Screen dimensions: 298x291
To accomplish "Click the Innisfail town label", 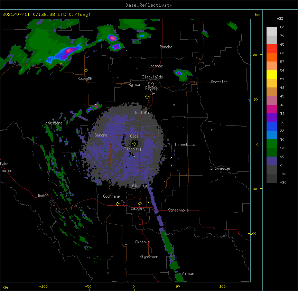I will [x=143, y=113].
